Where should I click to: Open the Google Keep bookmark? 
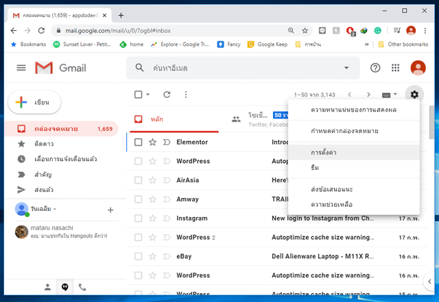pos(268,45)
